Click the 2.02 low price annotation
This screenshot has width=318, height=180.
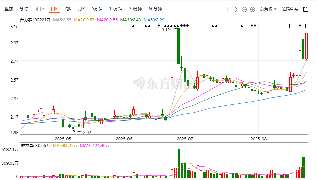click(x=87, y=133)
